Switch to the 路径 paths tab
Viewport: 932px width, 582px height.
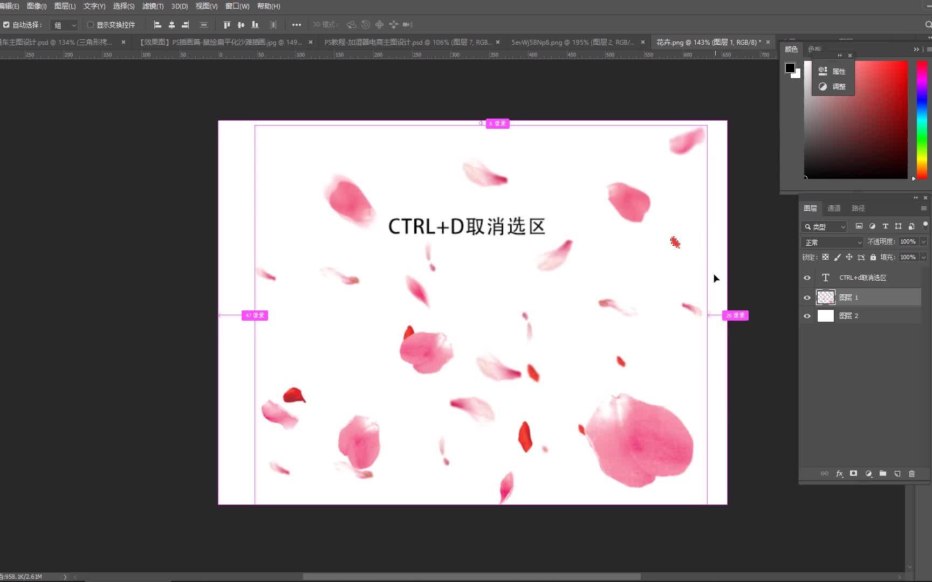858,209
